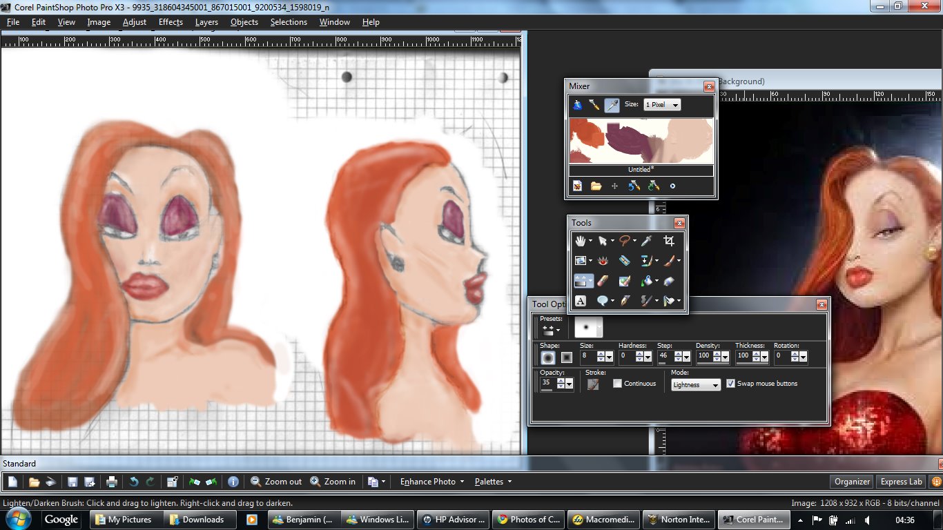
Task: Open the Effects menu
Action: click(171, 22)
